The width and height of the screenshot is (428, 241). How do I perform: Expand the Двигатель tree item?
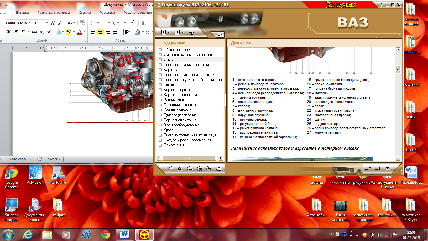click(160, 60)
